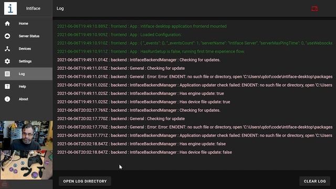The width and height of the screenshot is (336, 189).
Task: Select 19:49:11.020Z updater check failed line
Action: pyautogui.click(x=195, y=85)
